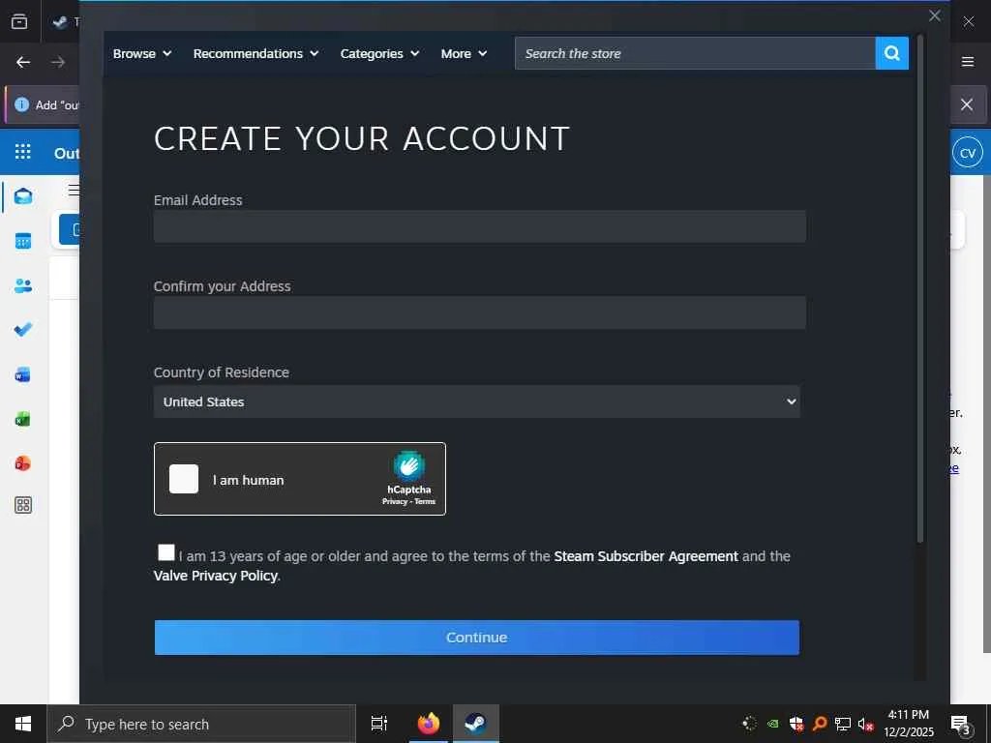Launch Excel icon in Outlook sidebar
This screenshot has width=991, height=743.
pyautogui.click(x=23, y=419)
